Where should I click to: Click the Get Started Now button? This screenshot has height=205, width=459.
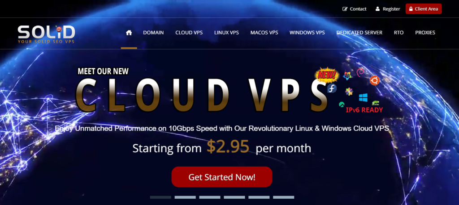[x=222, y=177]
